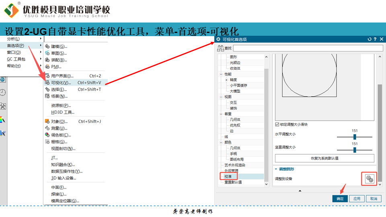Viewport: 386px width, 217px height.
Task: Click the 选择(E) cursor icon
Action: pos(47,90)
